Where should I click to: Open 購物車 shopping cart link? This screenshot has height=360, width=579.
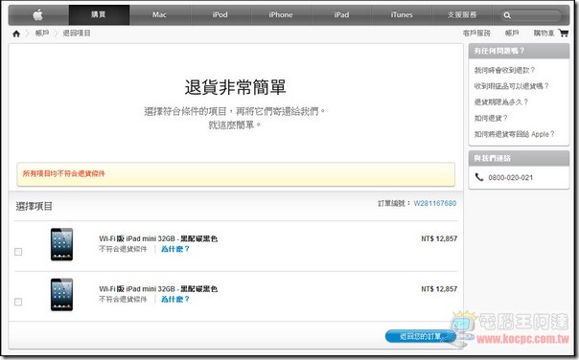[544, 34]
